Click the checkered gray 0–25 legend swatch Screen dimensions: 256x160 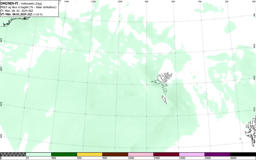point(13,154)
